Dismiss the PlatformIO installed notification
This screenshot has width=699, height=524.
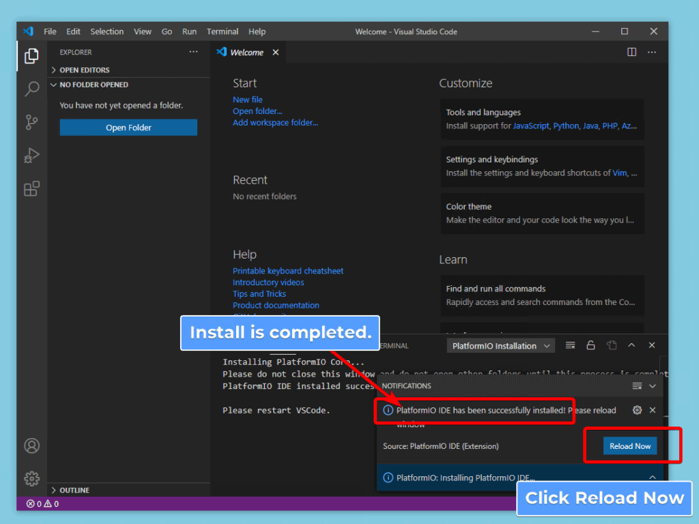point(653,410)
